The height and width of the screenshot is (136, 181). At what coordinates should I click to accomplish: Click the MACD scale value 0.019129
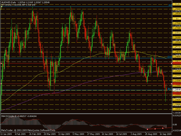pyautogui.click(x=177, y=115)
